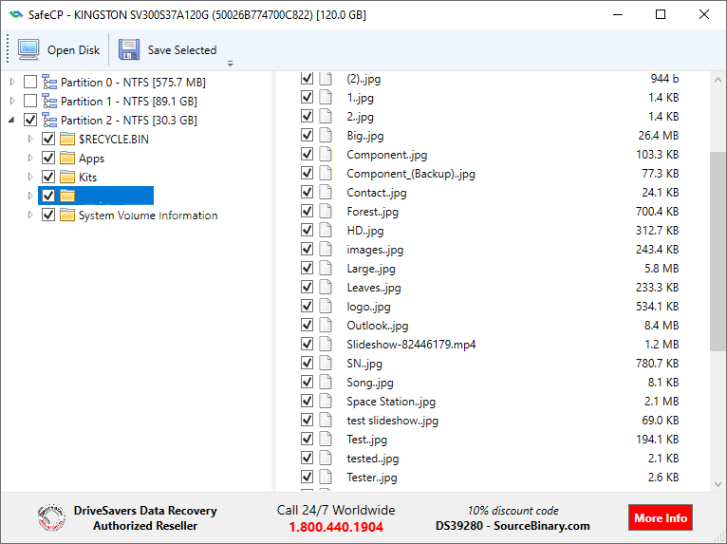The height and width of the screenshot is (544, 727).
Task: Click the Partition 0 drive tree icon
Action: 49,82
